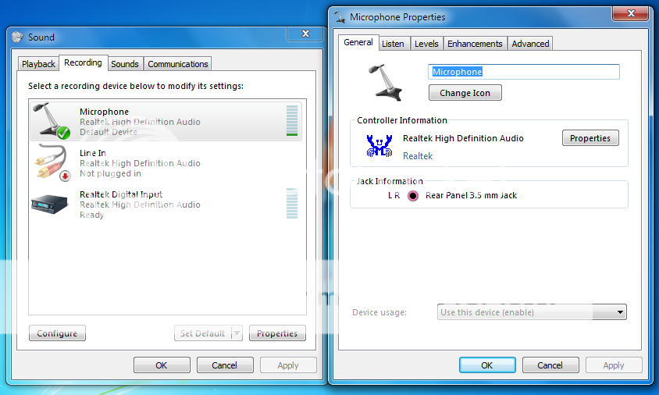Switch to the Sounds tab
Image resolution: width=659 pixels, height=395 pixels.
(x=125, y=64)
